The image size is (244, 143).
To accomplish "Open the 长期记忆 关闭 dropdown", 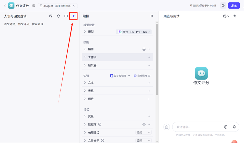I will (x=143, y=133).
